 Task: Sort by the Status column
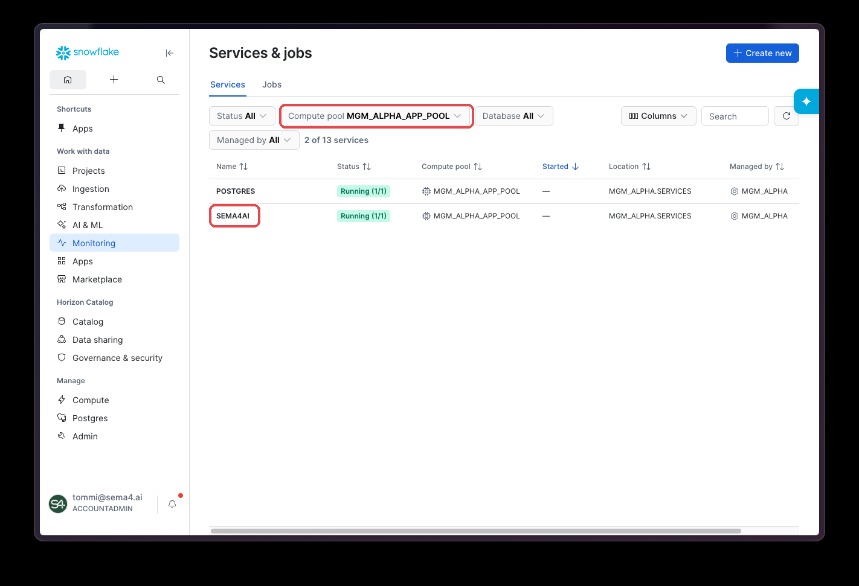click(x=354, y=167)
